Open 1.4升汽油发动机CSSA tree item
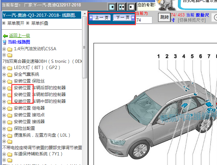 coord(35,49)
